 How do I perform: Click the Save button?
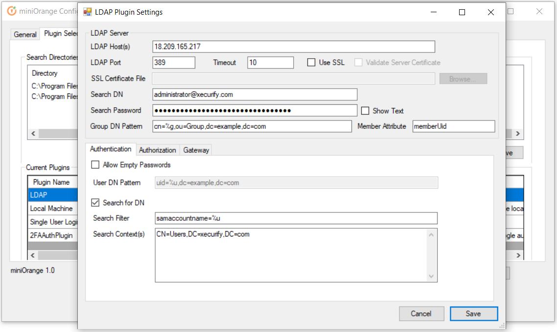click(x=473, y=313)
